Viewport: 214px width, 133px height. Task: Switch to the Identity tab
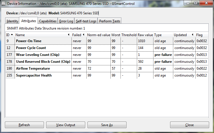point(12,21)
